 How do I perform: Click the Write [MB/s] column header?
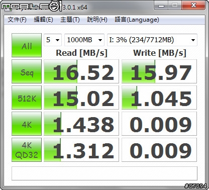160,53
